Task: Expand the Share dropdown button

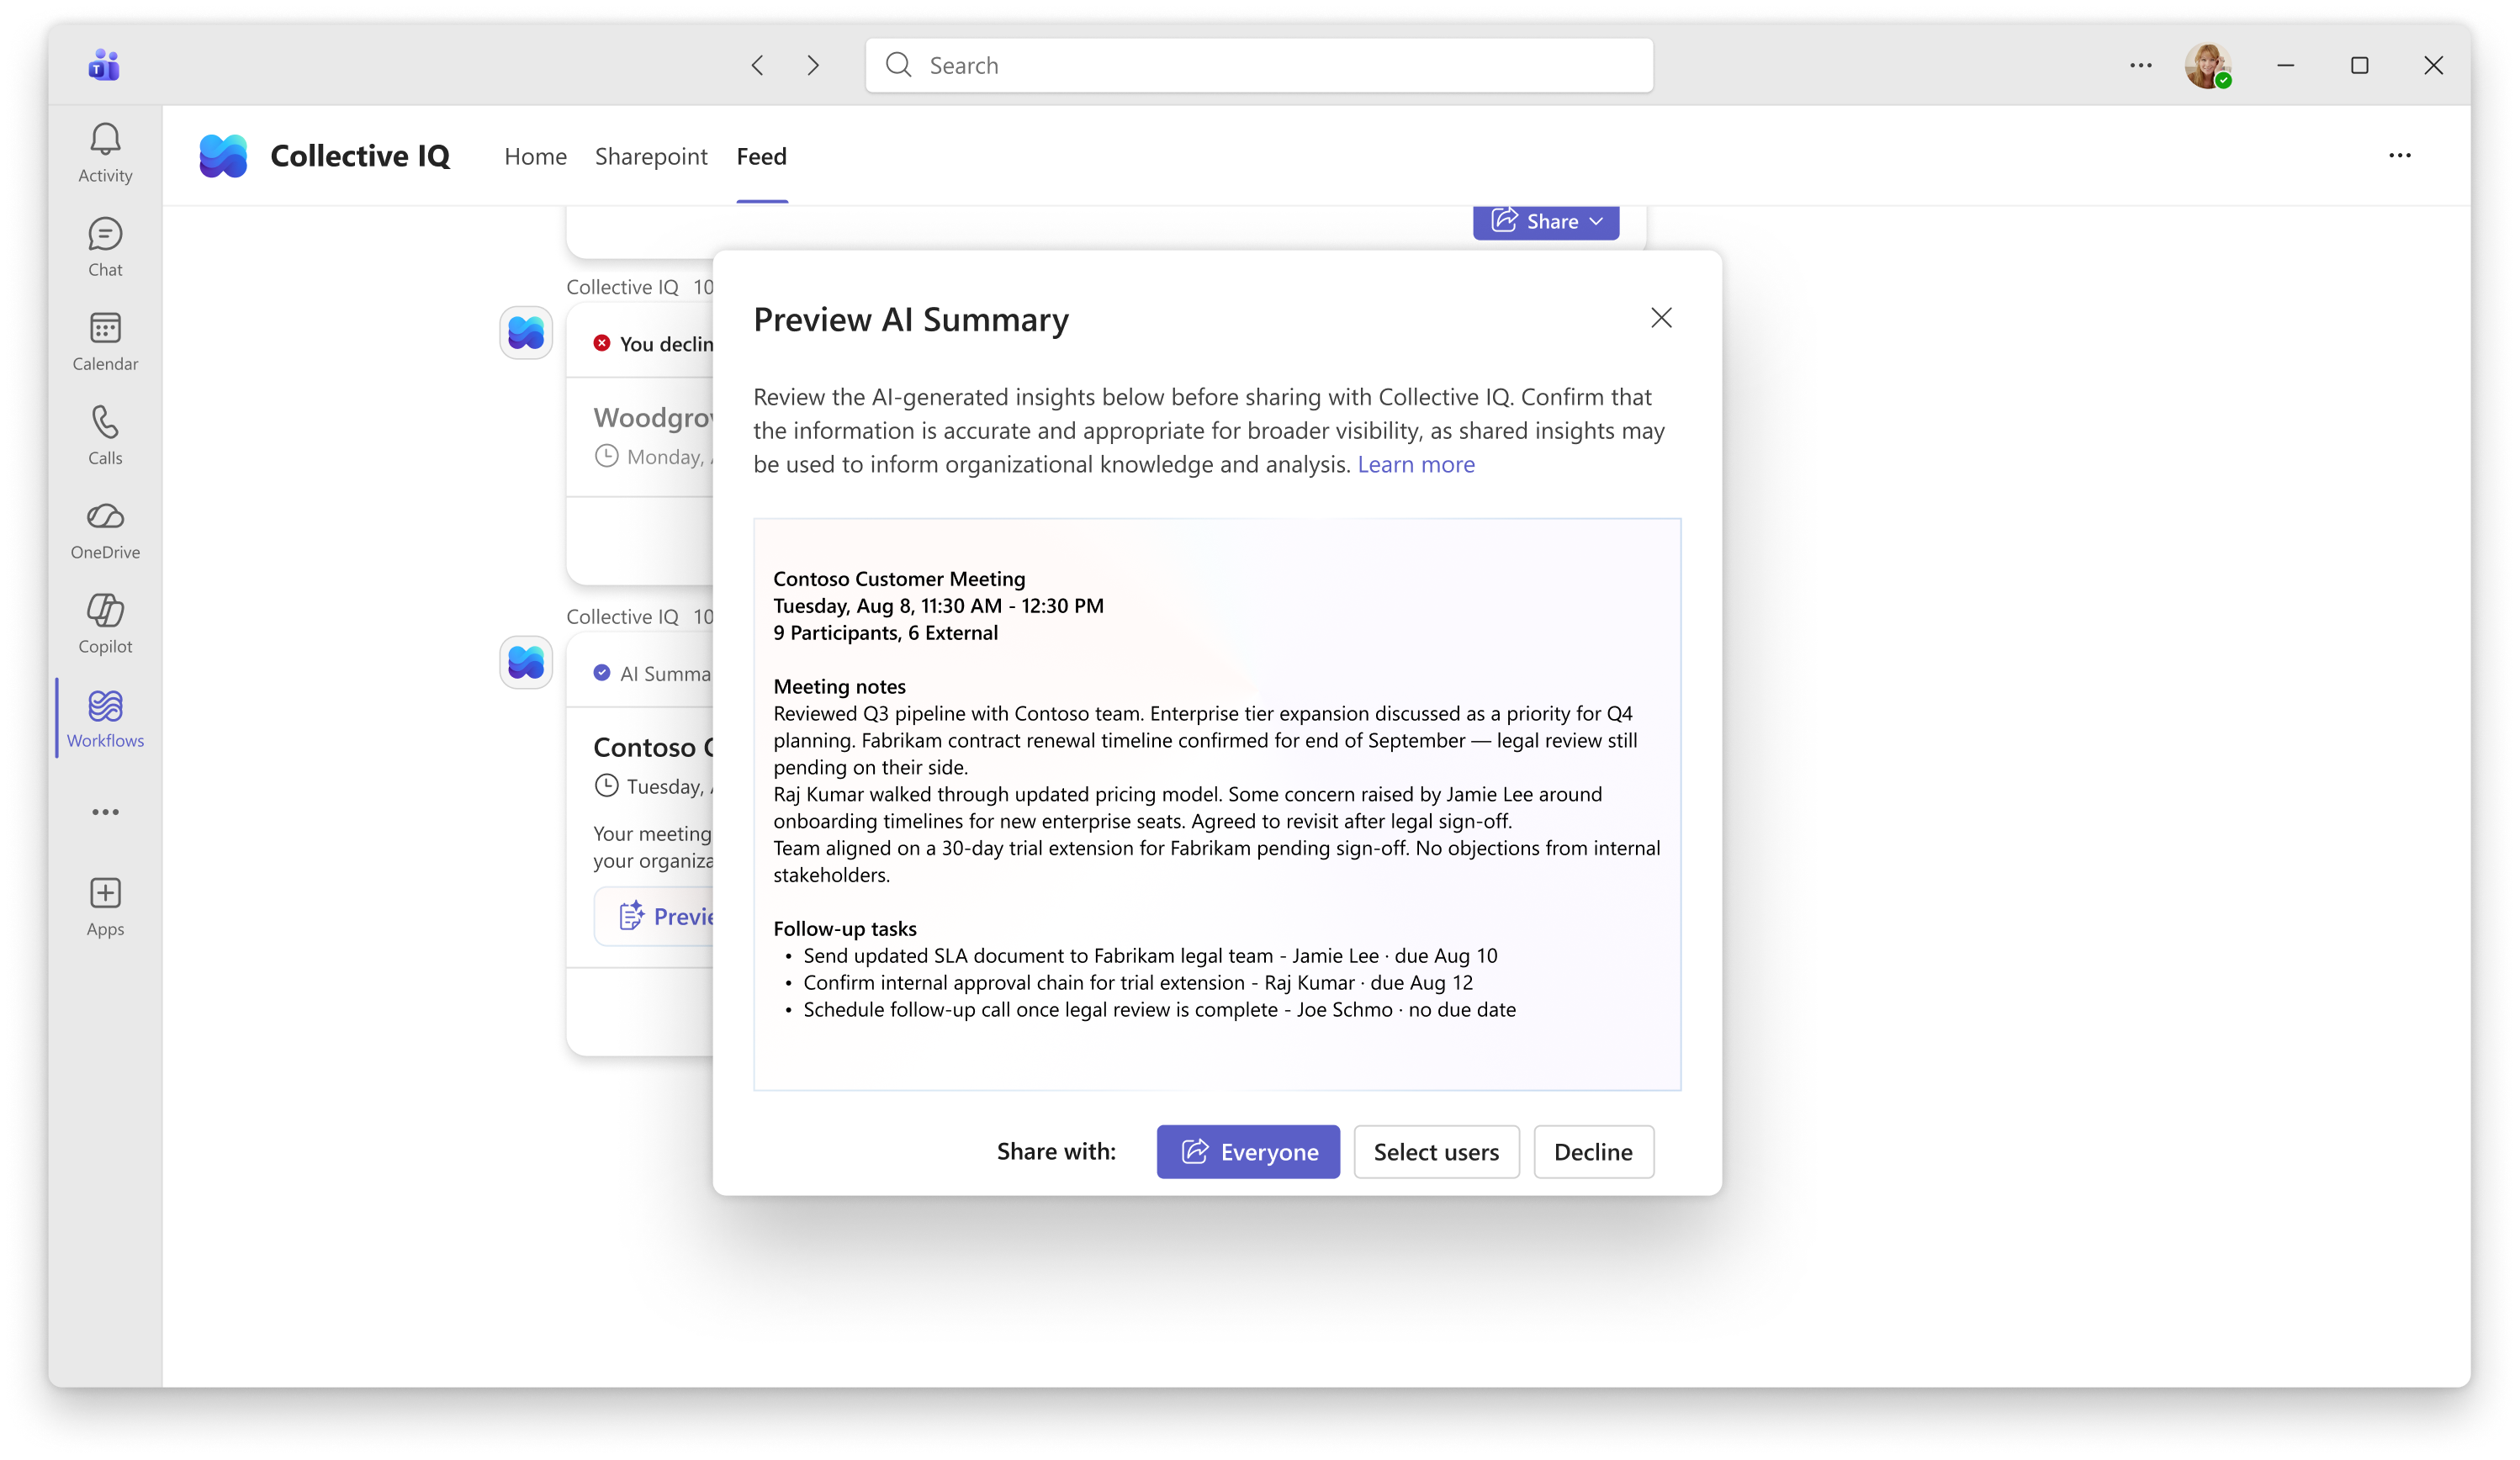Action: coord(1545,221)
